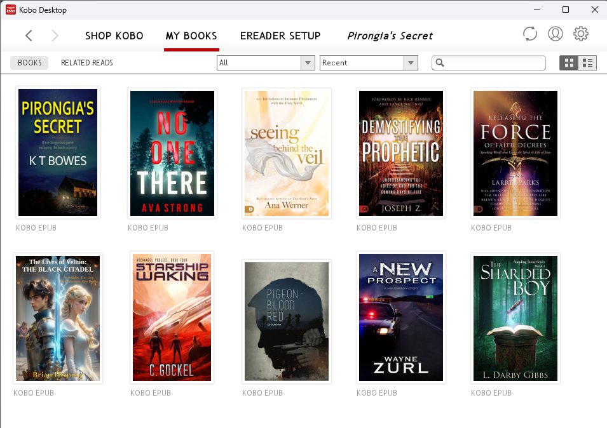The width and height of the screenshot is (607, 428).
Task: Open the All category dropdown
Action: [261, 62]
